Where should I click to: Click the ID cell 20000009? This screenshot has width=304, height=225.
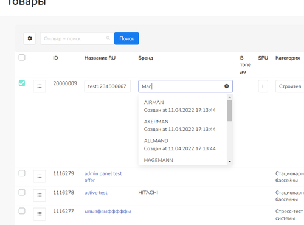[x=65, y=83]
